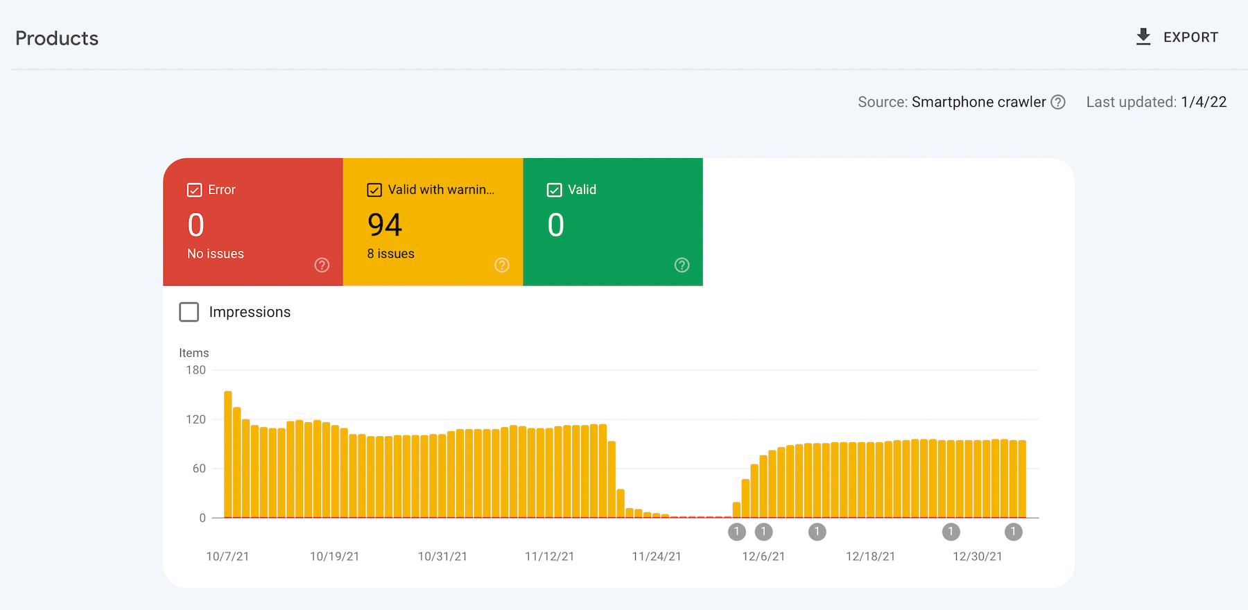The height and width of the screenshot is (610, 1248).
Task: Enable the Impressions checkbox
Action: pyautogui.click(x=189, y=312)
